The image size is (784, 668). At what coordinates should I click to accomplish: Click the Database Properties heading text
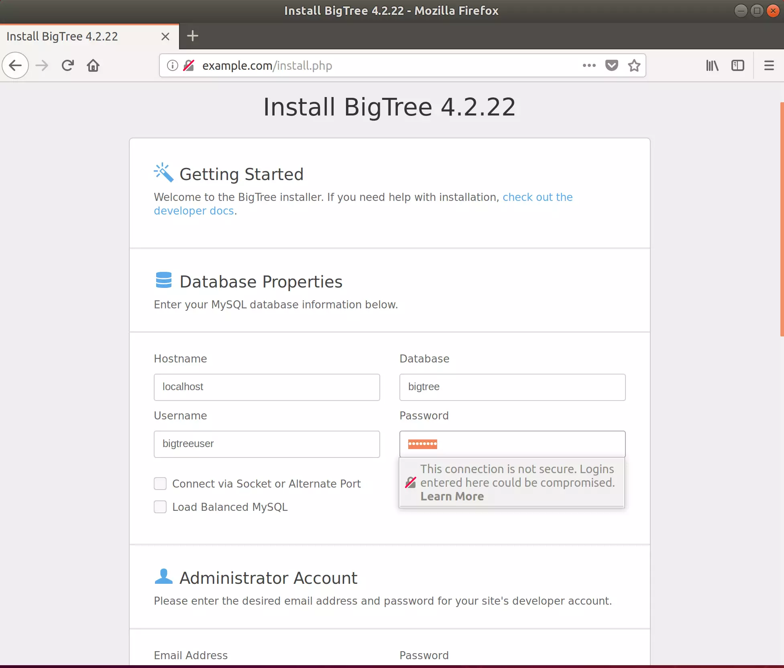pos(261,281)
